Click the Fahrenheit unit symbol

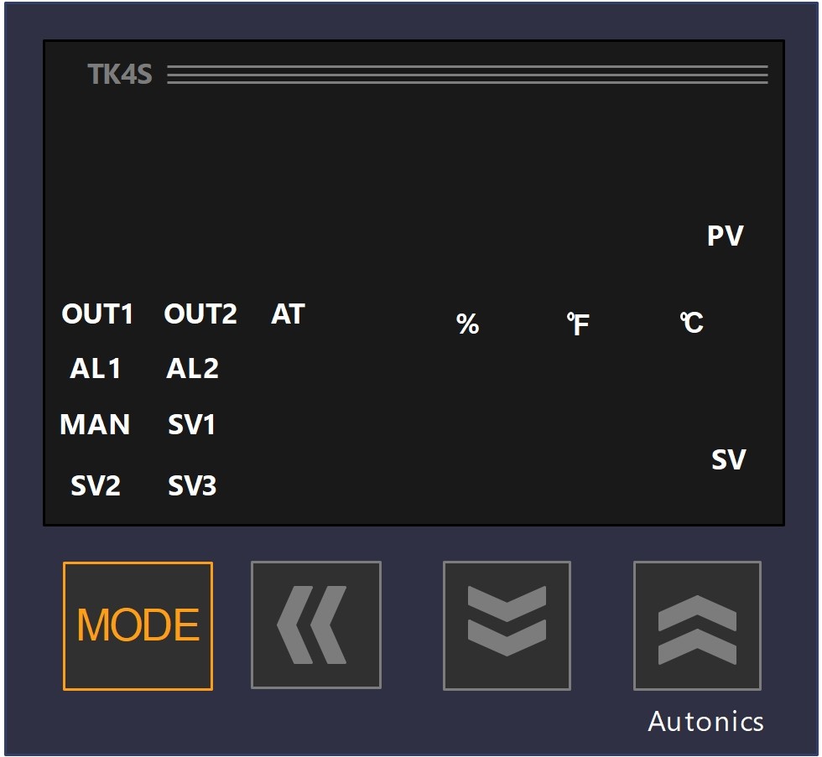[x=578, y=324]
